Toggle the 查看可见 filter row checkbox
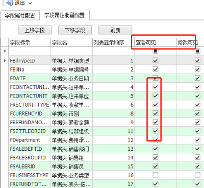This screenshot has width=204, height=188. click(x=156, y=51)
